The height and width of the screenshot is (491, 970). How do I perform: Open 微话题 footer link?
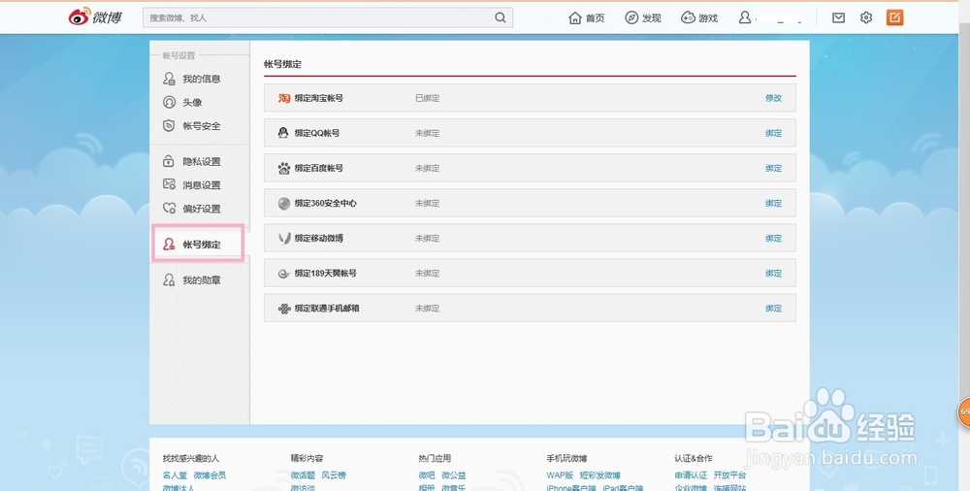(303, 475)
